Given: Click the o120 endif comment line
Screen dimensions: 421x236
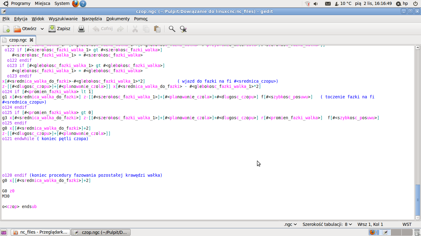Looking at the screenshot, I should click(x=82, y=175).
